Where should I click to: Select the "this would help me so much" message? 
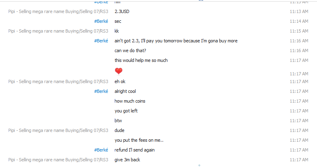[x=141, y=60]
